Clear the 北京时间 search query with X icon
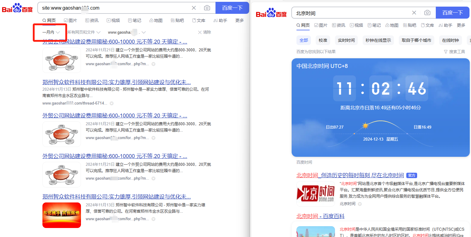The width and height of the screenshot is (471, 237). [x=414, y=13]
